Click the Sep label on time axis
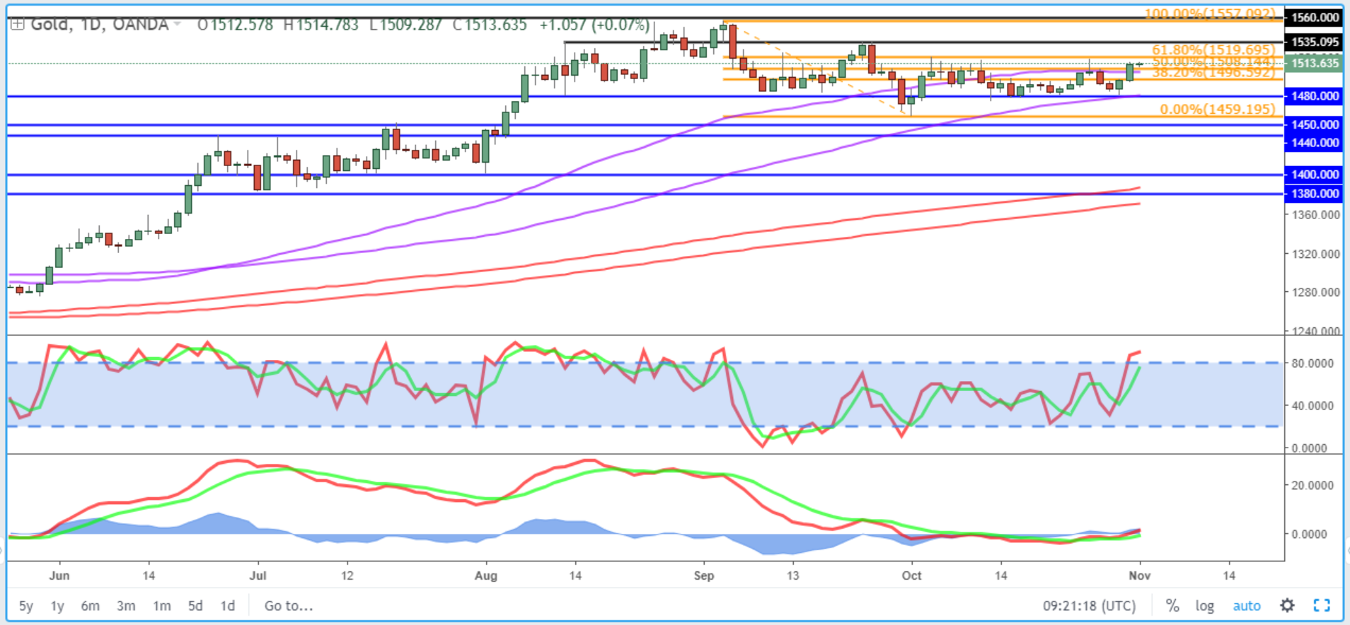 [x=704, y=576]
